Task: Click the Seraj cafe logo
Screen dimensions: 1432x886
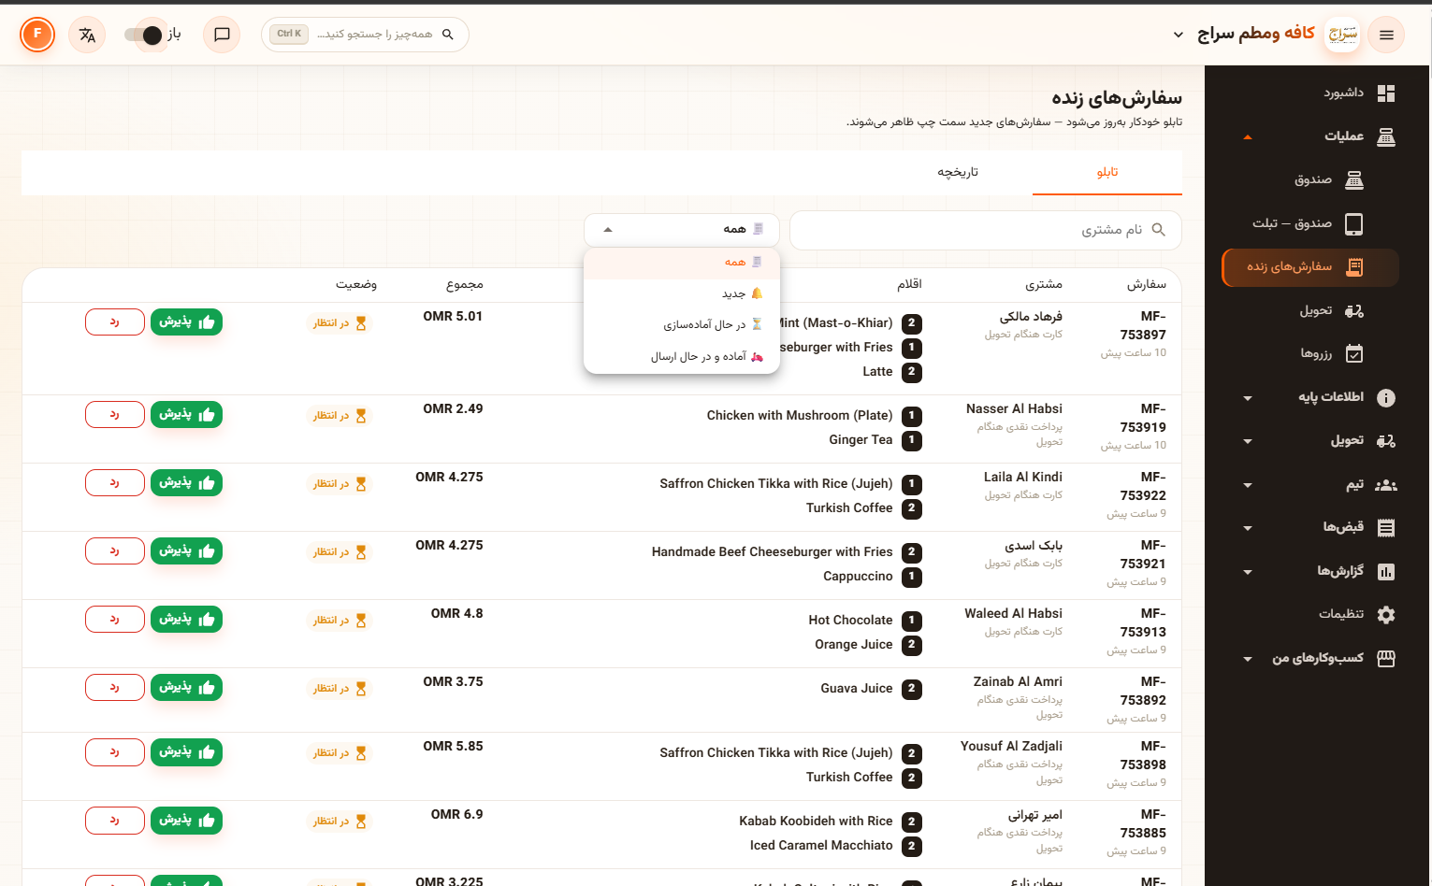Action: coord(1343,36)
